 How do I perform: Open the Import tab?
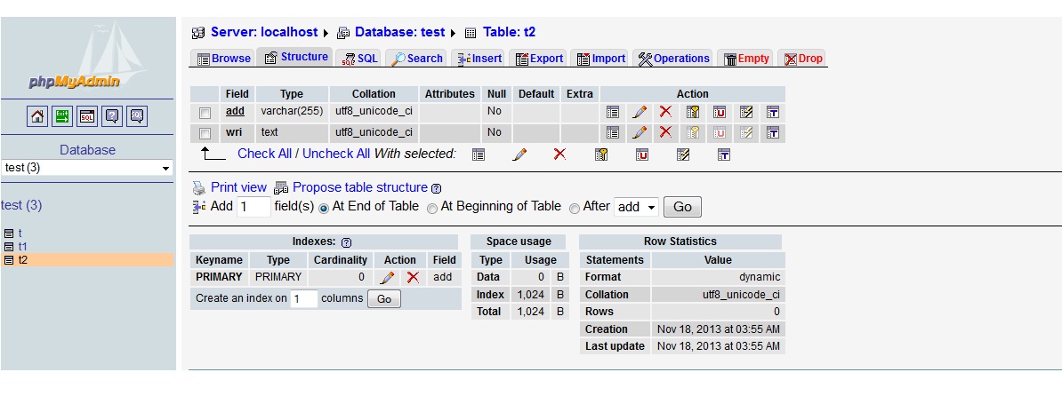(x=600, y=58)
